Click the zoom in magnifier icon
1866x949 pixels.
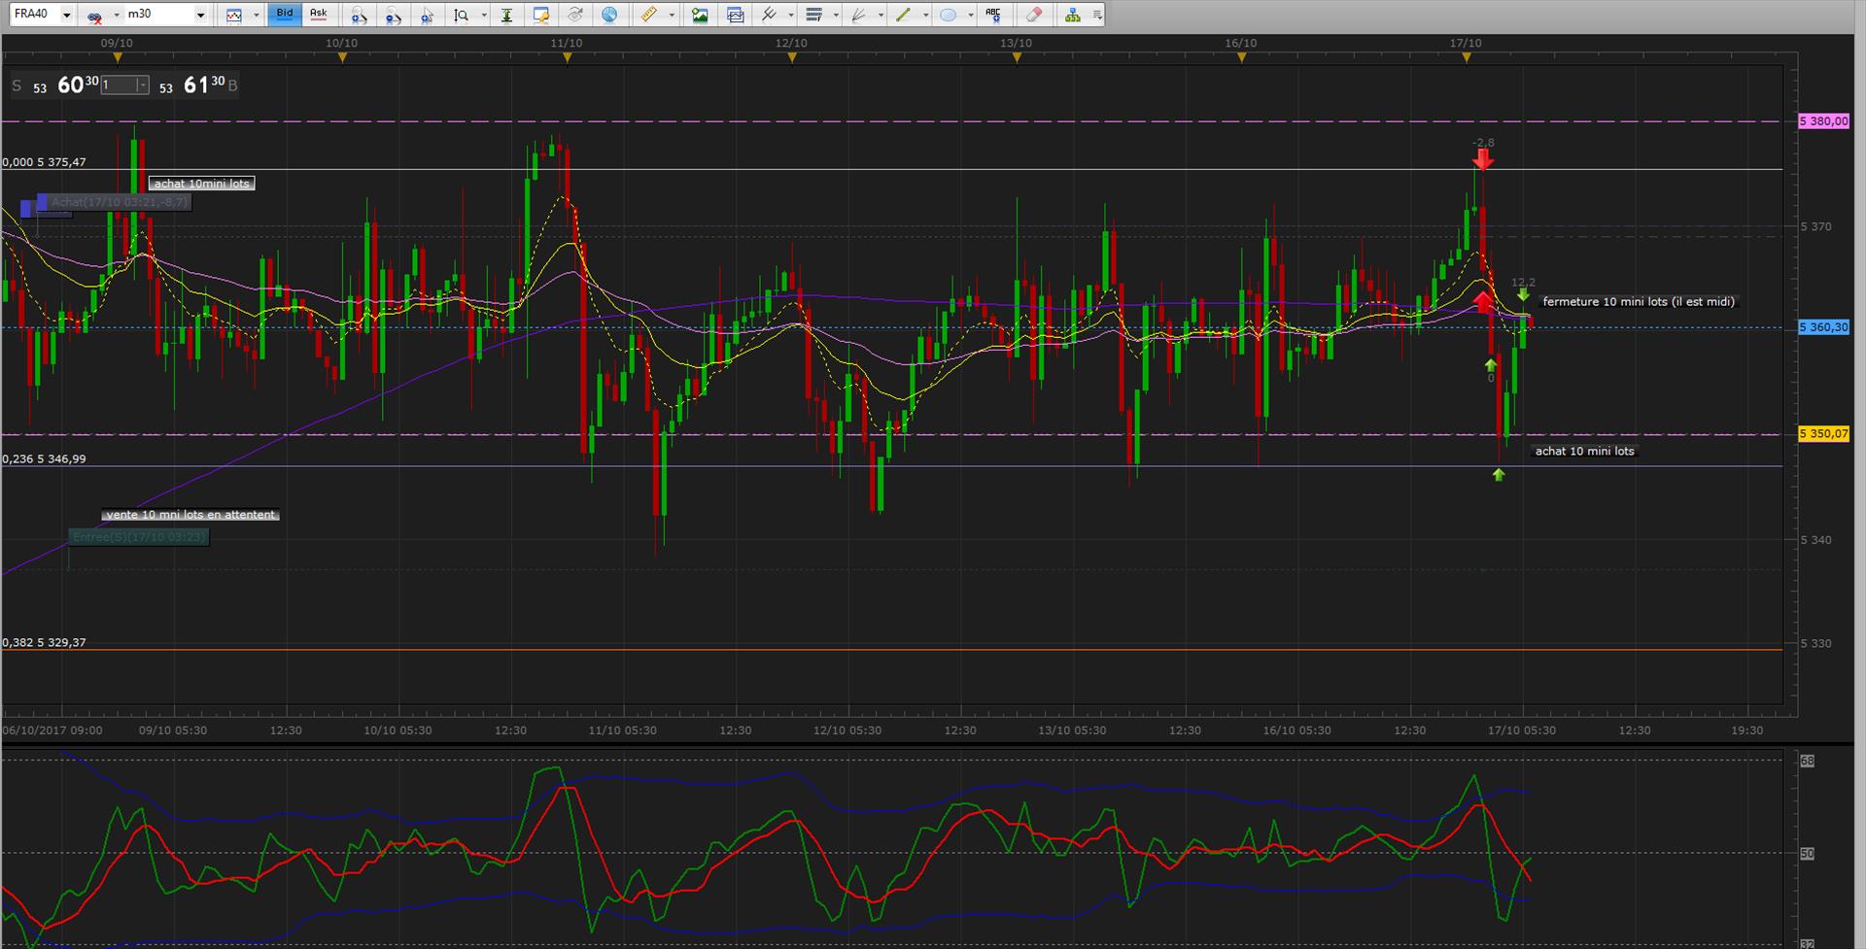click(x=359, y=16)
